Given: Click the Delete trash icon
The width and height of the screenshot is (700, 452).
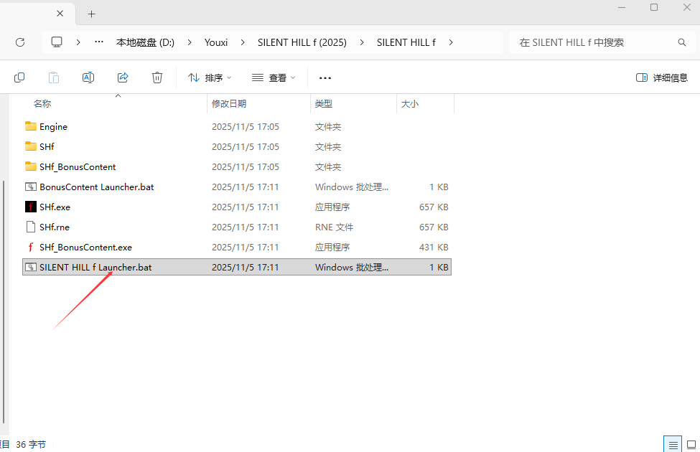Looking at the screenshot, I should pyautogui.click(x=157, y=77).
